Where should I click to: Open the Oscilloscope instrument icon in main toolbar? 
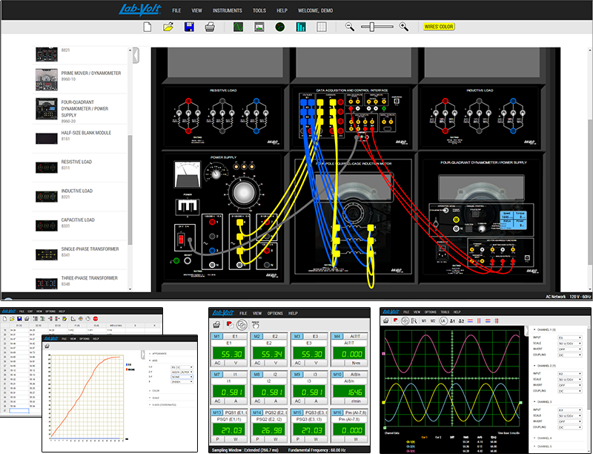click(x=238, y=27)
